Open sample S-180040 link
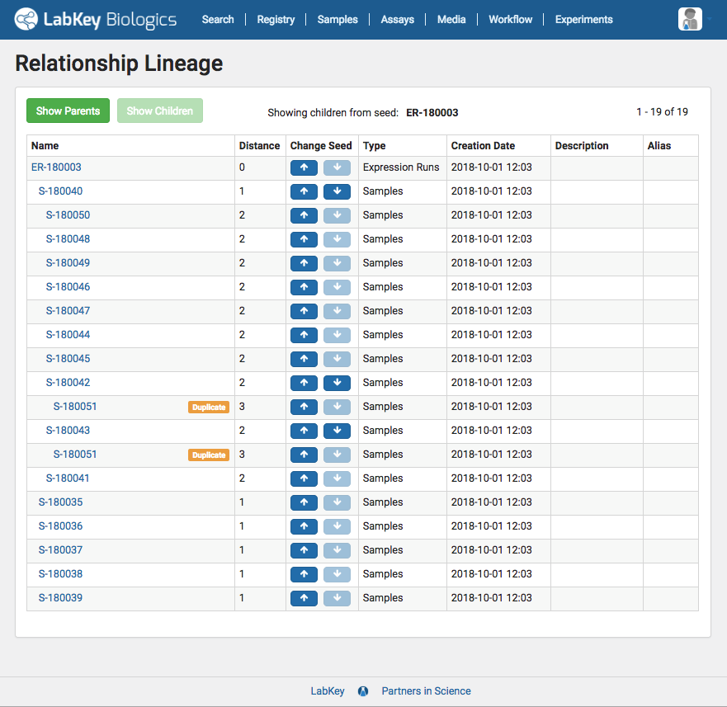The height and width of the screenshot is (707, 727). pos(60,191)
